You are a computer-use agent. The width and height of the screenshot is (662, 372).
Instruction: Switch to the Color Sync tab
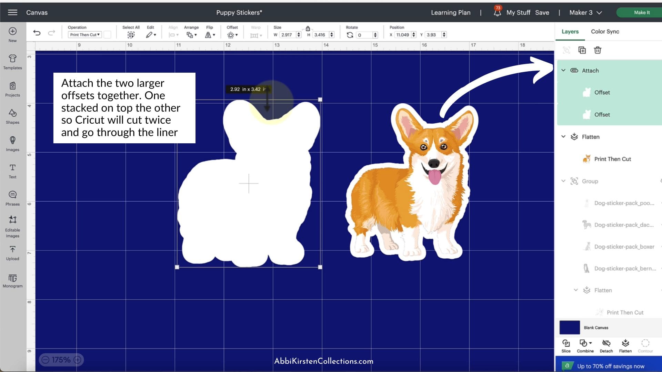click(605, 31)
